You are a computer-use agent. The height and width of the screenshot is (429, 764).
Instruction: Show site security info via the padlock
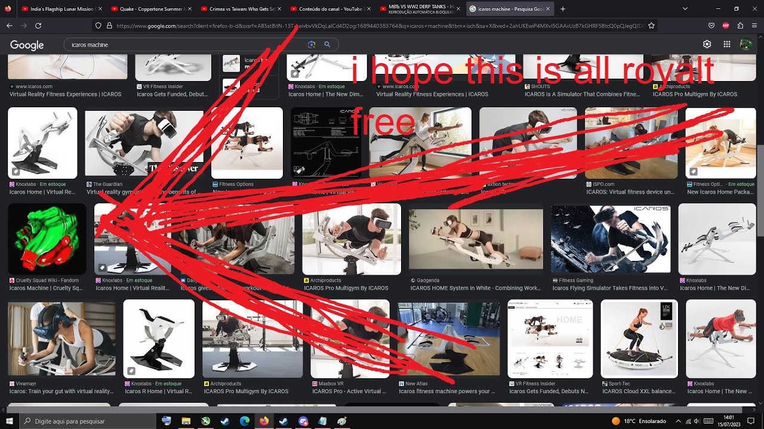click(109, 26)
